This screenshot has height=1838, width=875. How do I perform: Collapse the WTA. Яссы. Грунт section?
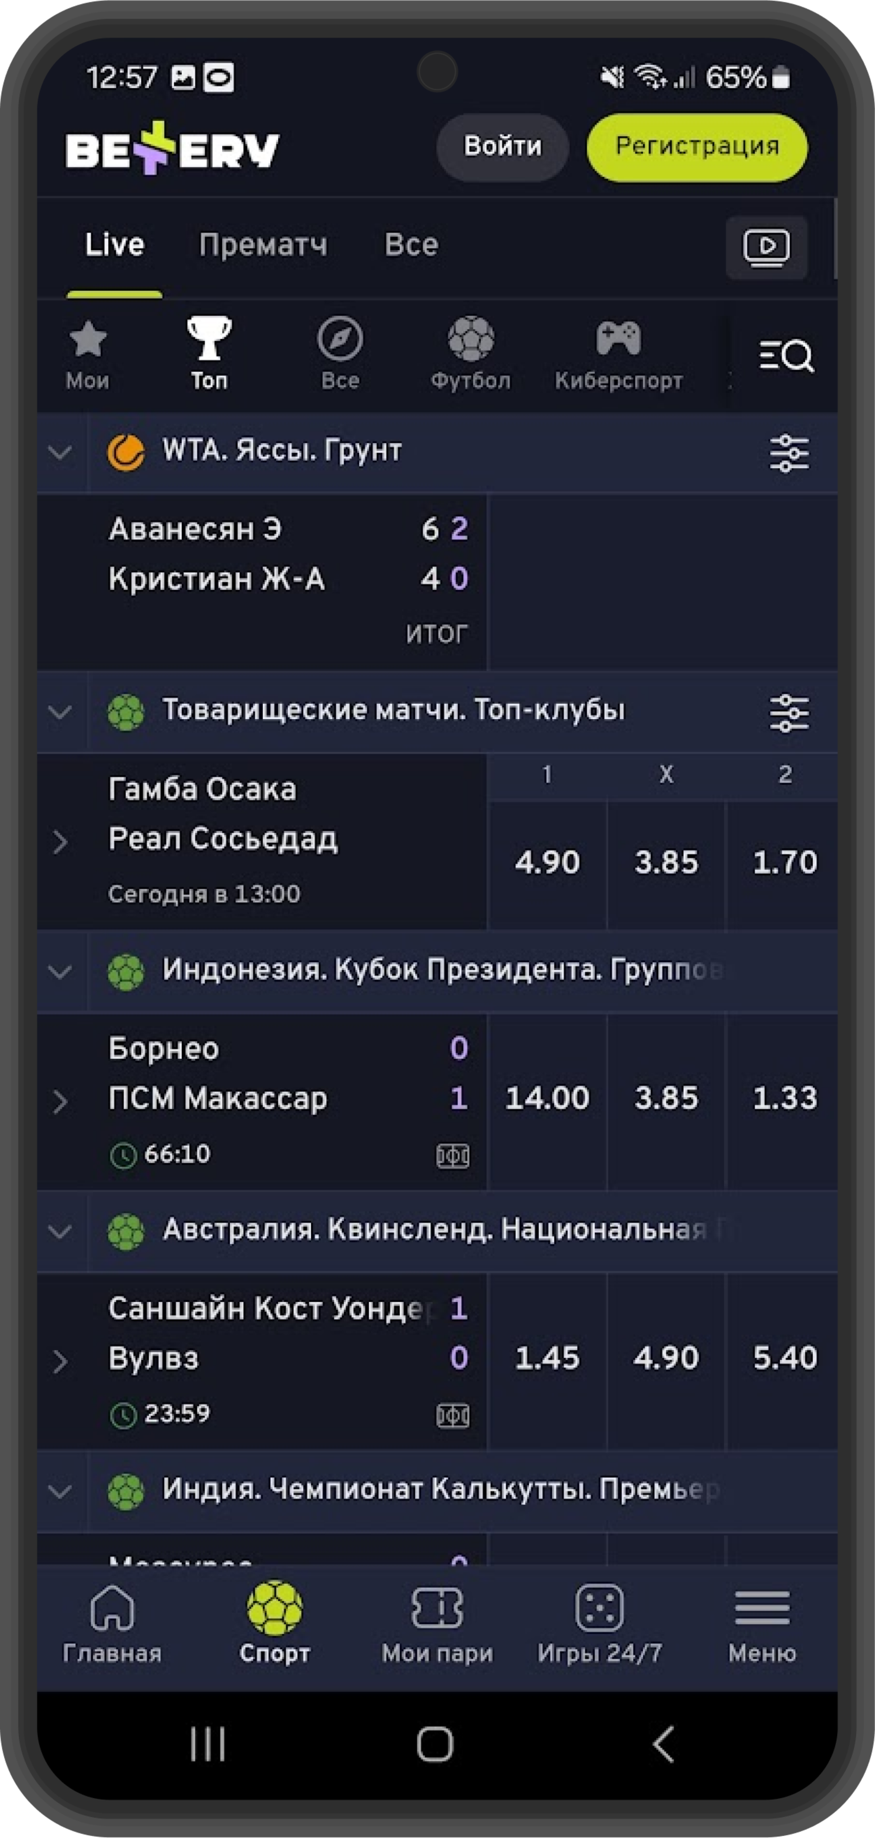coord(61,452)
